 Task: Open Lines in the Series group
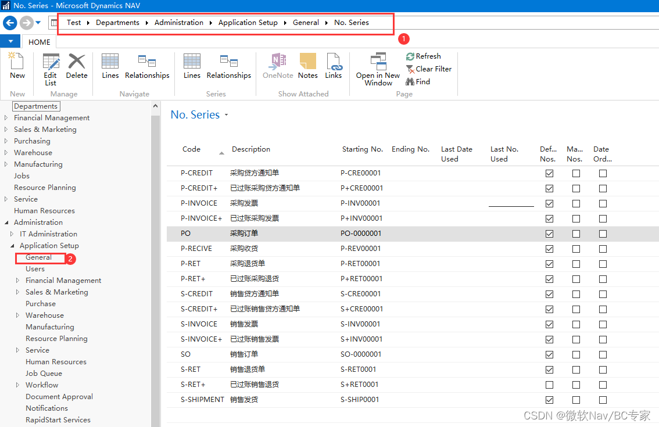tap(192, 66)
